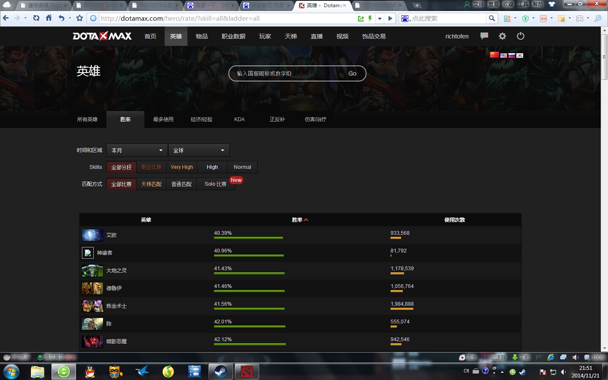Switch to the 正反补 tab
This screenshot has width=608, height=380.
coord(277,119)
